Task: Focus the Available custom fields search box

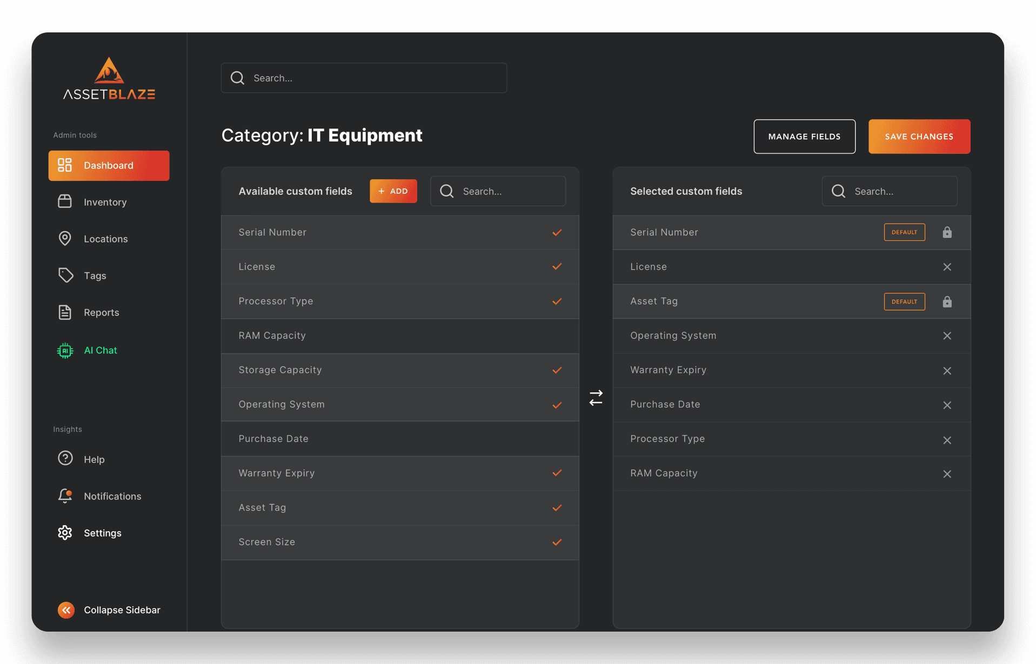Action: click(x=498, y=191)
